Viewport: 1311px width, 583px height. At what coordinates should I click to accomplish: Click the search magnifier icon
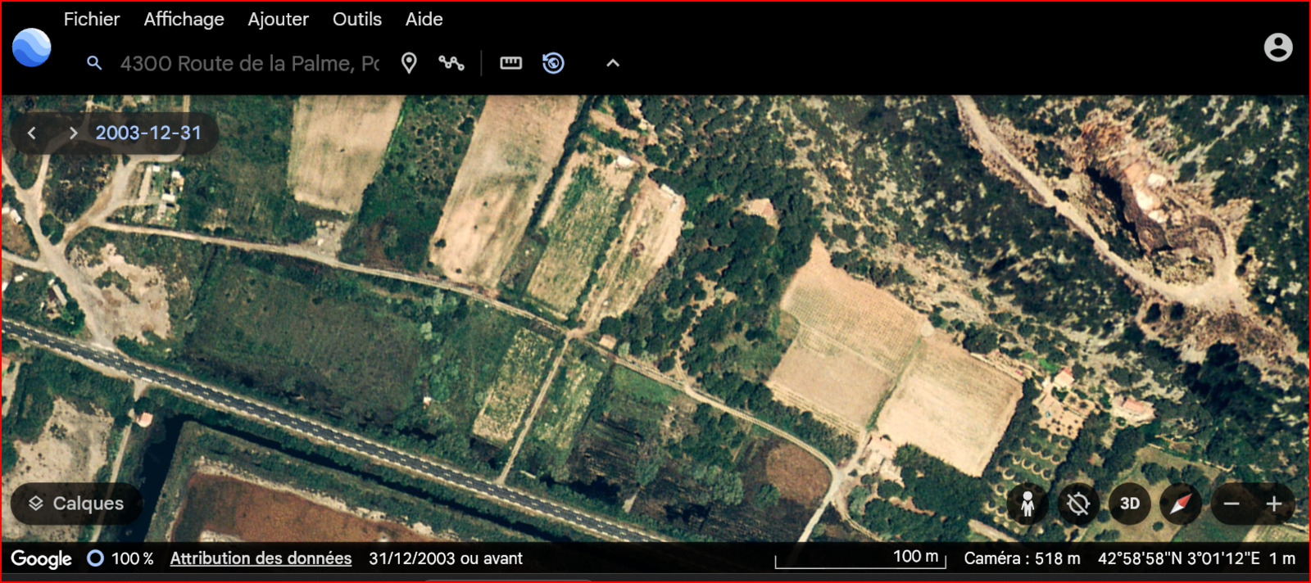click(x=94, y=63)
